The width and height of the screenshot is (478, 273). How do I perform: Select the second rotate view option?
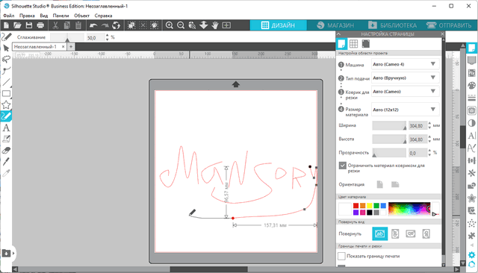395,233
